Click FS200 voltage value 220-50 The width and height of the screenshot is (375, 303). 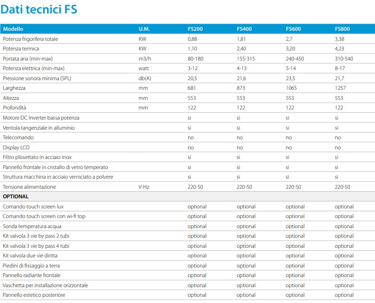pos(195,187)
